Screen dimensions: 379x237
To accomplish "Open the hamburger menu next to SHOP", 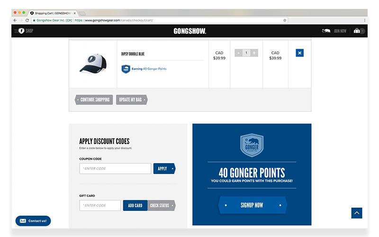I will [16, 31].
